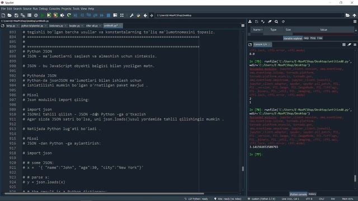358x201 pixels.
Task: Open the PYTHONPATH manager icon
Action: point(138,15)
